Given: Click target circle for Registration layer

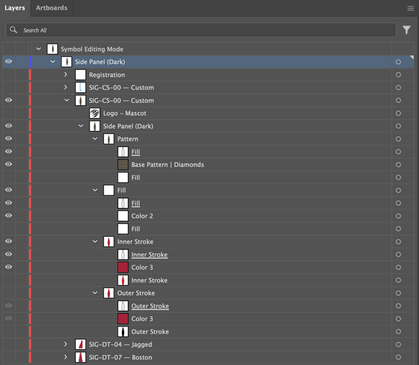Looking at the screenshot, I should coord(398,75).
